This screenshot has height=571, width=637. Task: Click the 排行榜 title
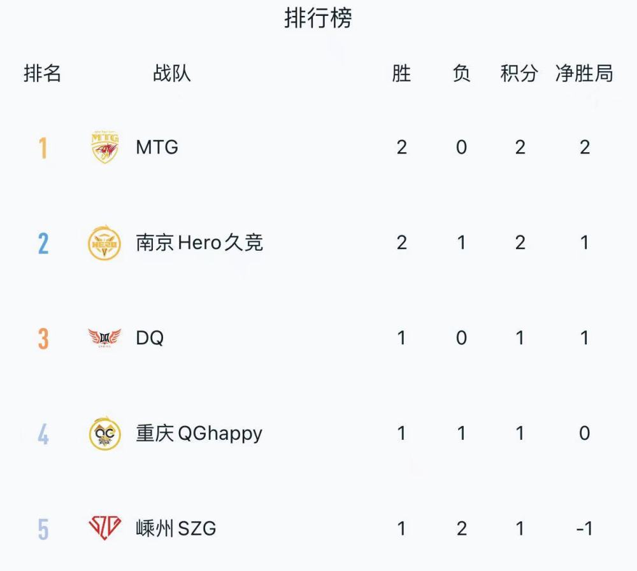pos(318,18)
